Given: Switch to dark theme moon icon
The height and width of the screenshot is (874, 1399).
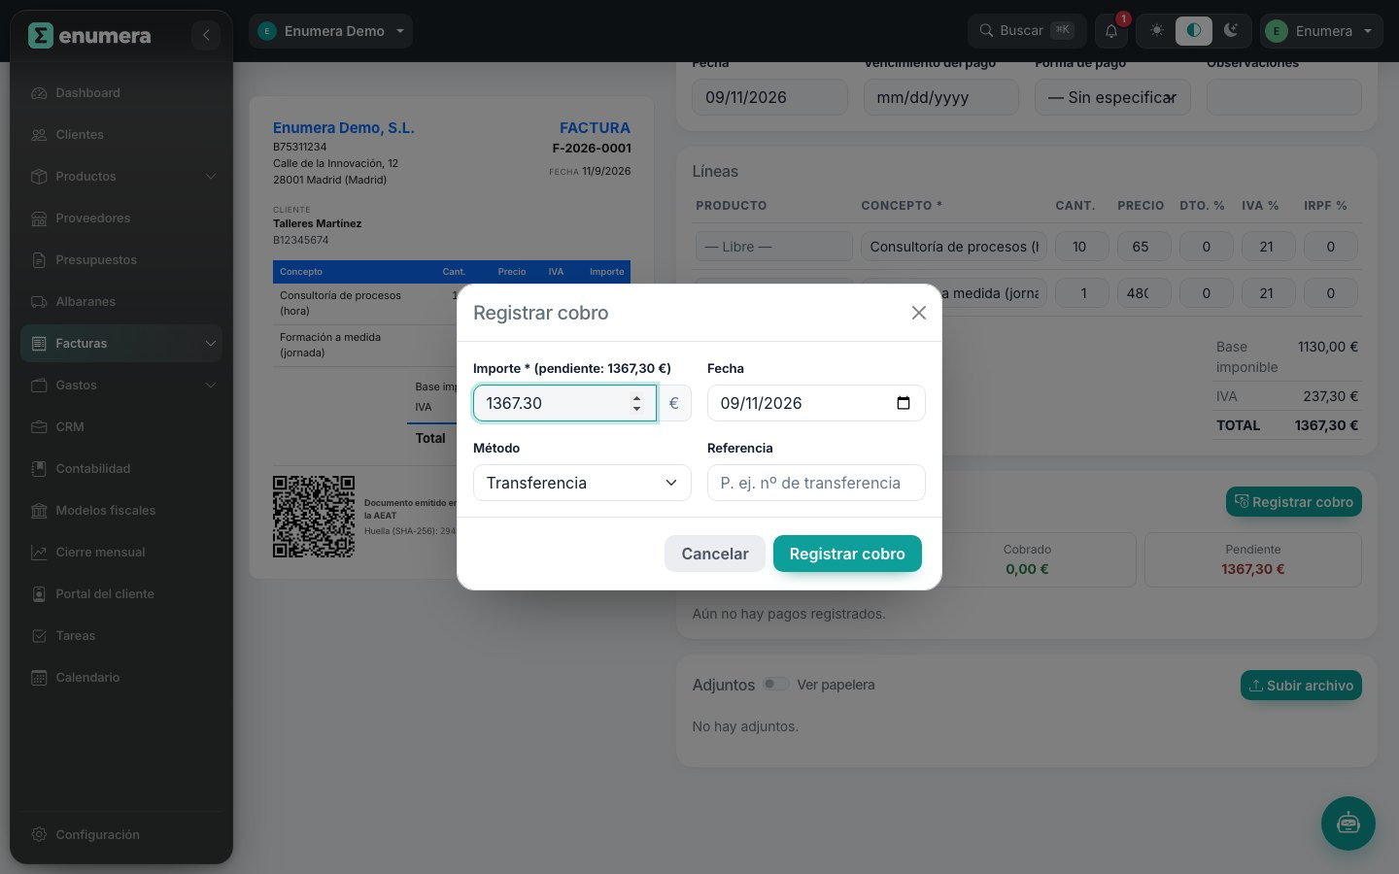Looking at the screenshot, I should 1231,31.
